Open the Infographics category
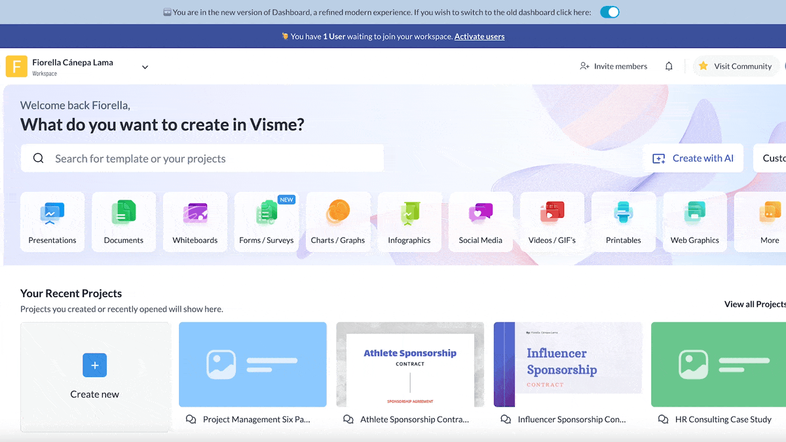The height and width of the screenshot is (442, 786). coord(409,222)
